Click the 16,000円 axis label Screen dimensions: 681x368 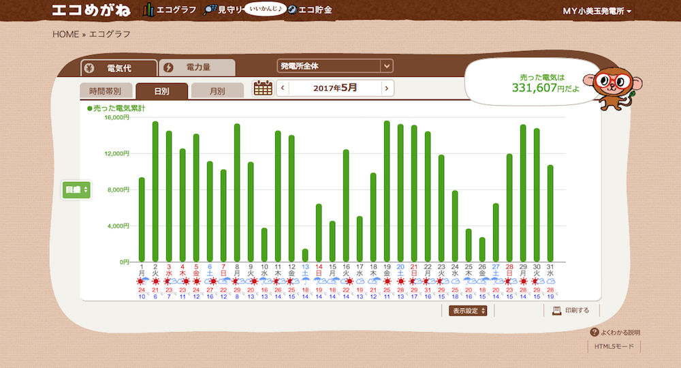(x=117, y=117)
